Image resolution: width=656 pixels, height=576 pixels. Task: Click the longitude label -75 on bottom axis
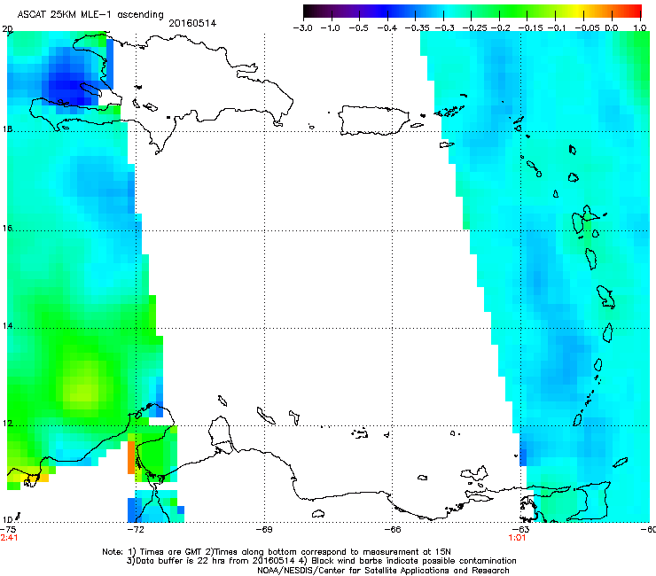coord(8,530)
